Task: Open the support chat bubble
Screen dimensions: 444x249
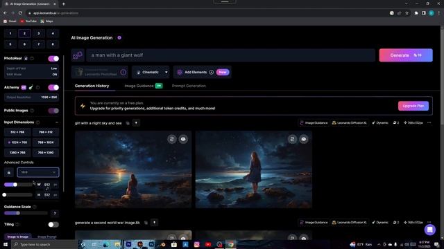Action: 429,230
